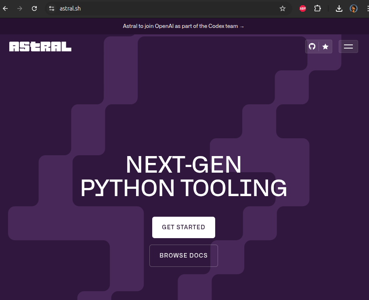Go back to the previous page
Viewport: 369px width, 300px height.
6,8
